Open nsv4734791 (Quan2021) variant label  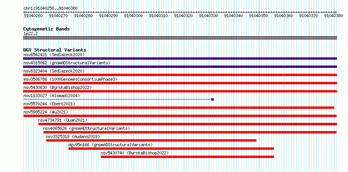(63, 120)
